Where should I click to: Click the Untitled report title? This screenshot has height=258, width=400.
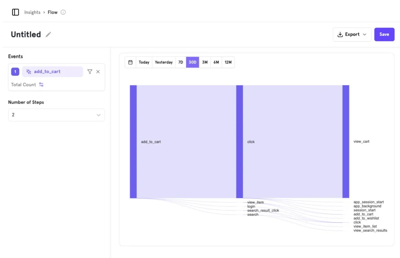26,34
